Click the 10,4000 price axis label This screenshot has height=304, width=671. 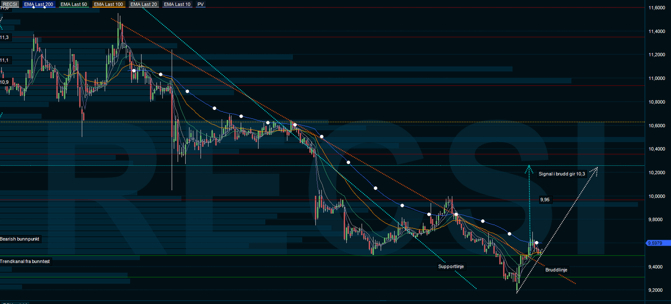click(658, 149)
